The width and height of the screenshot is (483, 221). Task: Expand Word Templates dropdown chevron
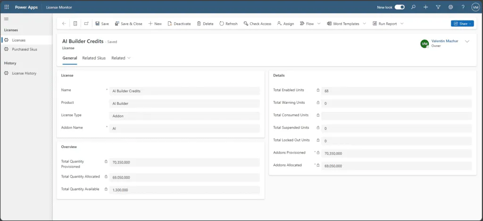click(x=365, y=24)
